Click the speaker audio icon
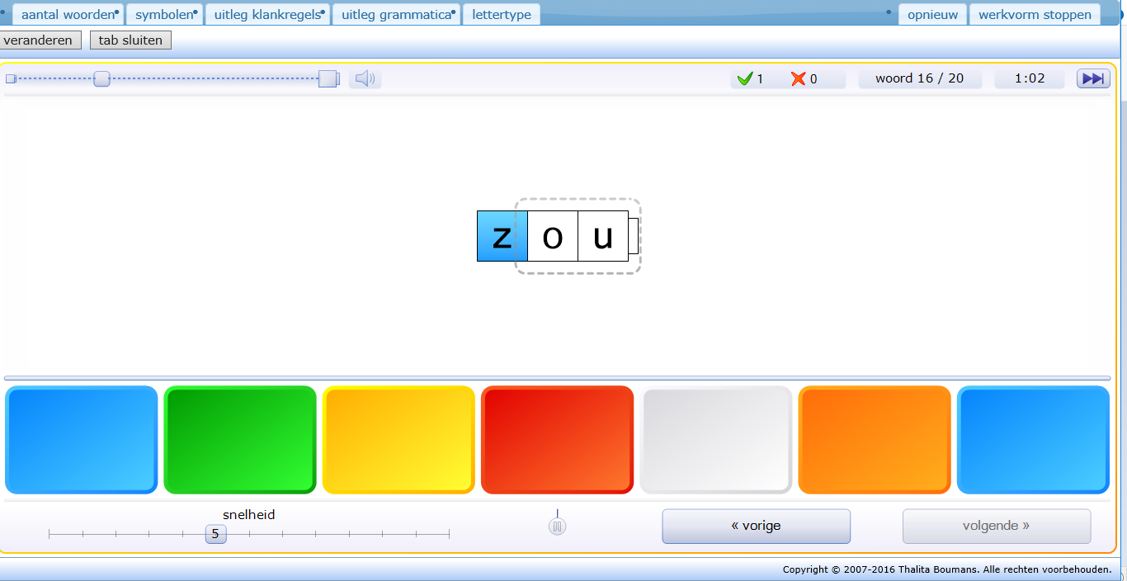Screen dimensions: 1127x581 (365, 79)
